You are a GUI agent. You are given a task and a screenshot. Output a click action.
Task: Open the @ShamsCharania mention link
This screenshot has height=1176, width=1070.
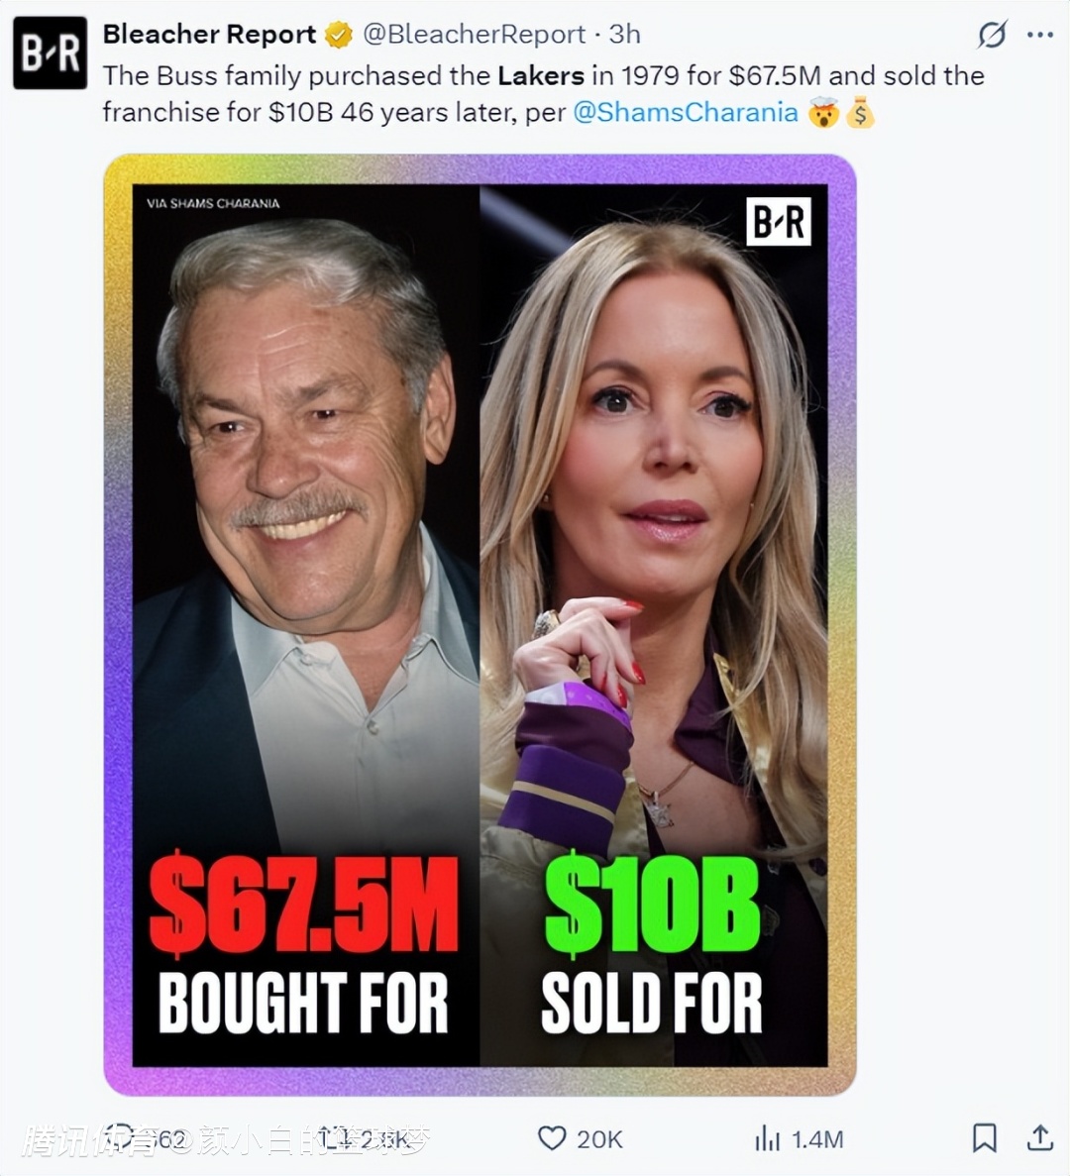tap(686, 112)
